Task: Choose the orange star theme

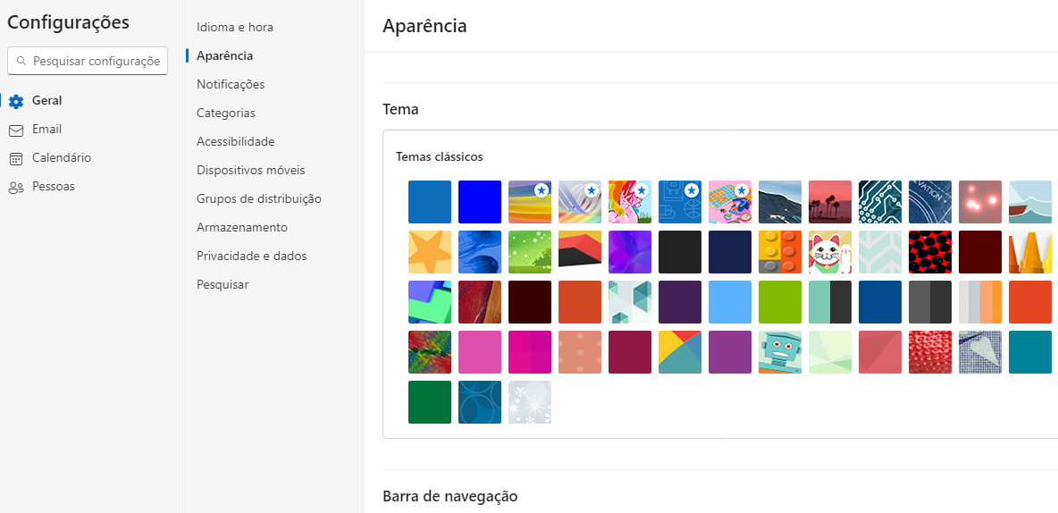Action: 430,252
